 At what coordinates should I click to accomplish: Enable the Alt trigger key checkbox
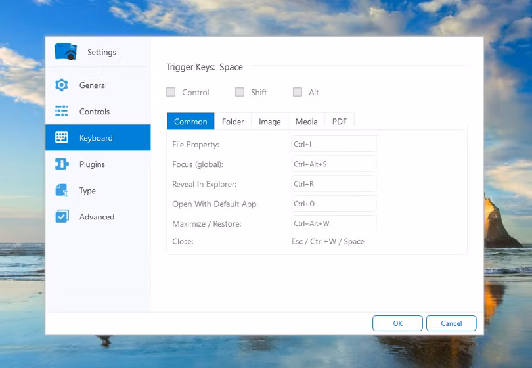298,93
